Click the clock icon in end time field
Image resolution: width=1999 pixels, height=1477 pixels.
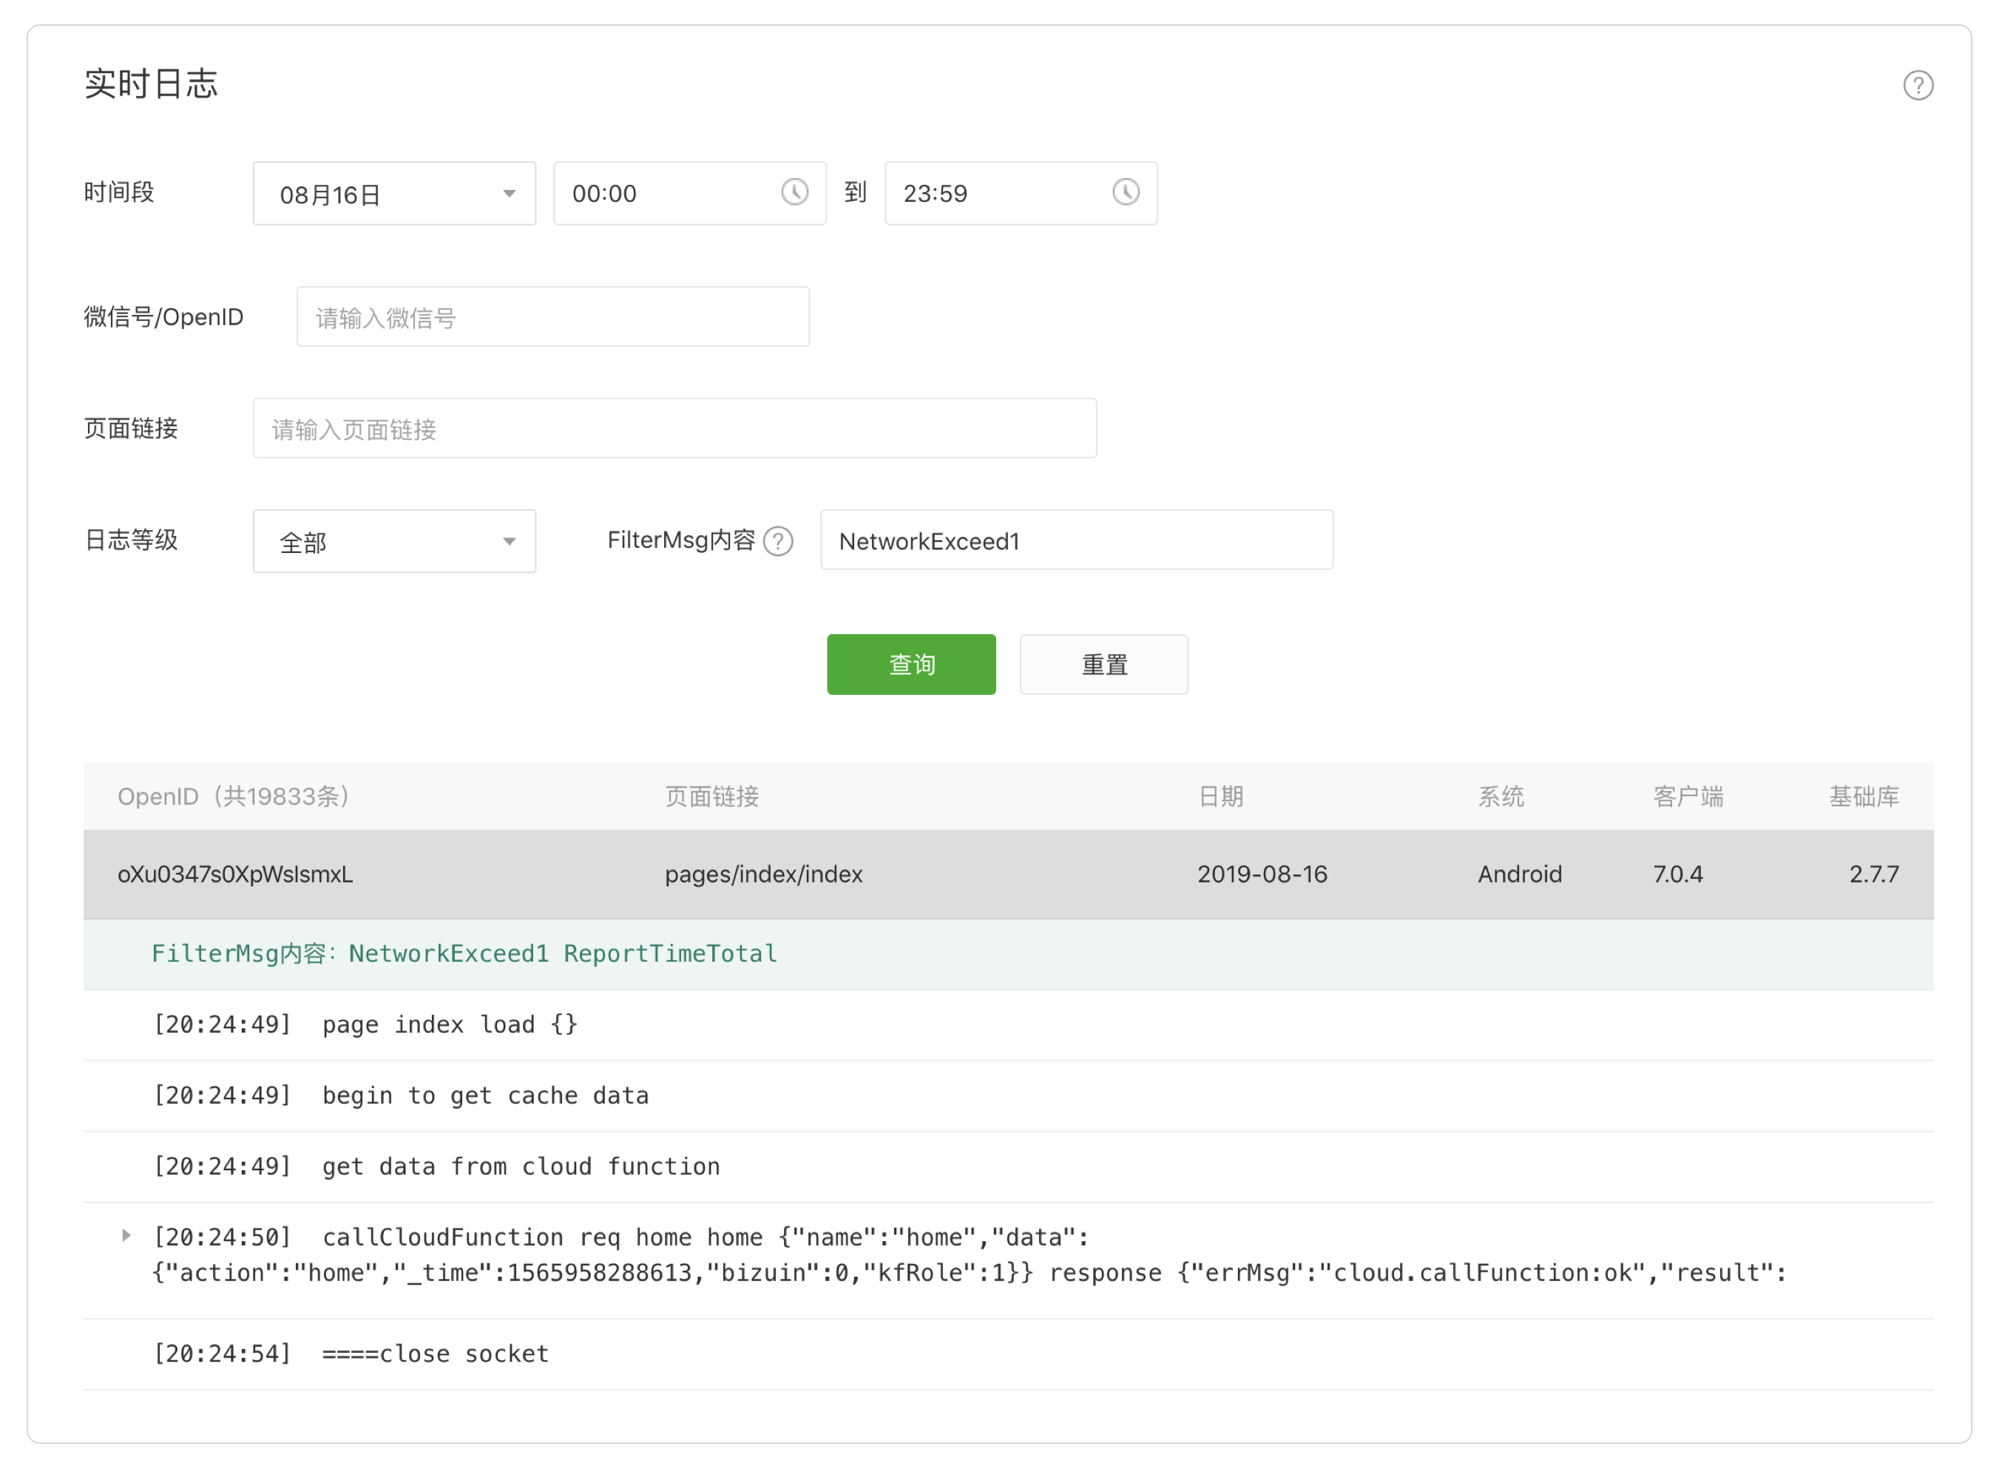point(1125,192)
